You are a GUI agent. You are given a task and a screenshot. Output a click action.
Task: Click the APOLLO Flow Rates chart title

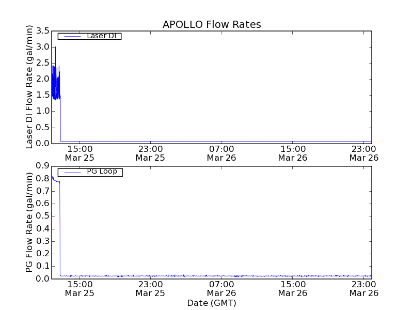[x=212, y=24]
